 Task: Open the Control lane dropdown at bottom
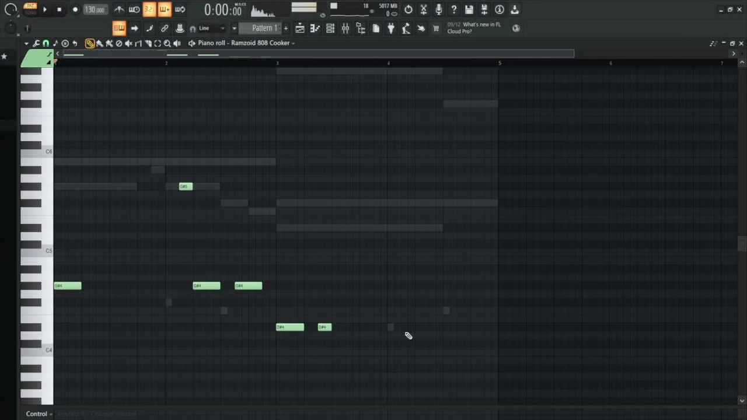39,414
